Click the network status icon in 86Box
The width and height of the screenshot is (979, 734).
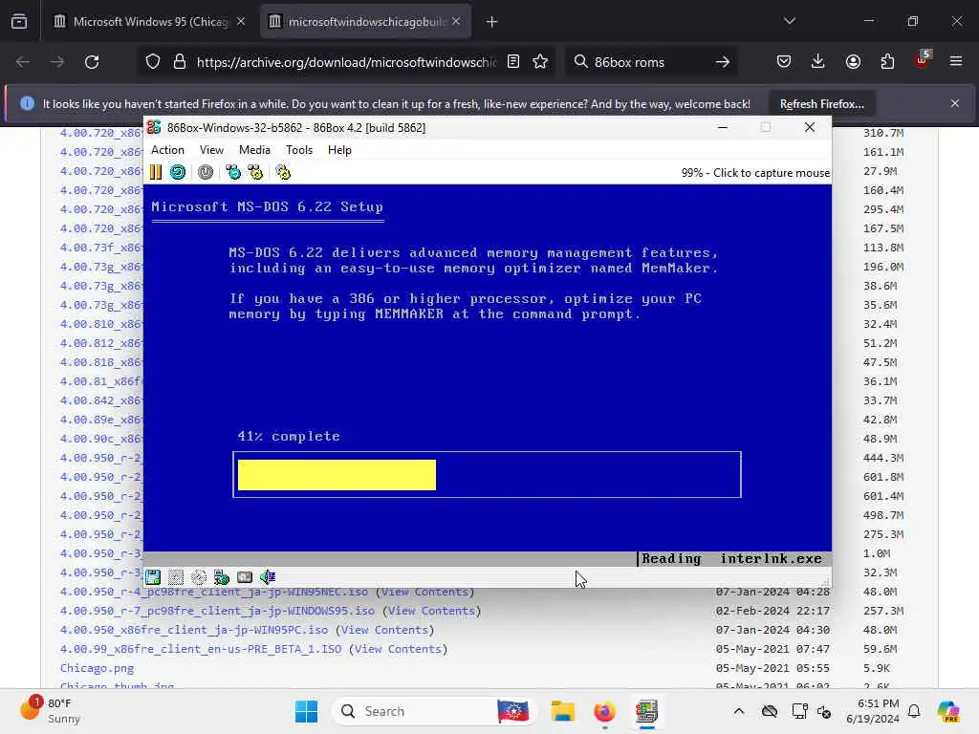(222, 577)
